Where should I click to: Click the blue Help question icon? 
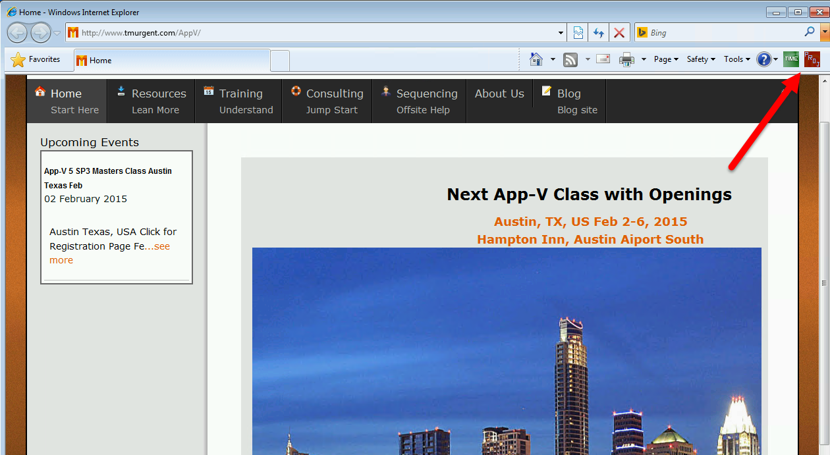[763, 59]
